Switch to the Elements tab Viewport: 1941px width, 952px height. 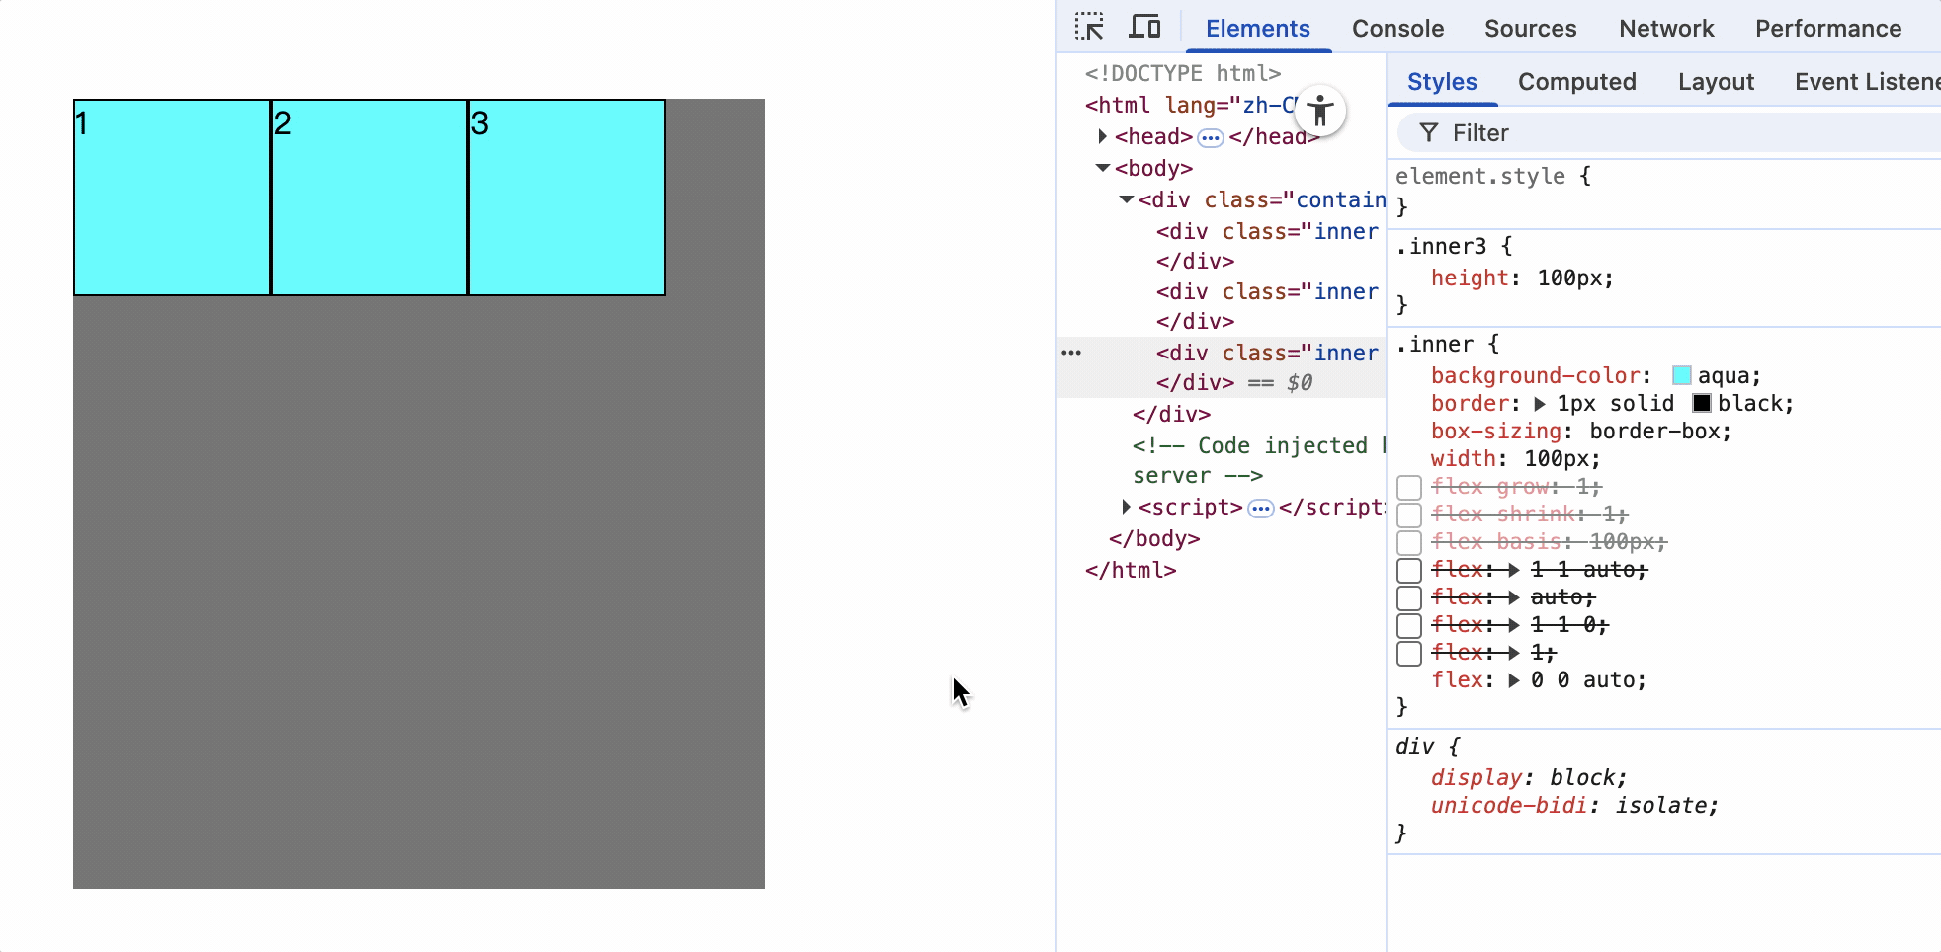pyautogui.click(x=1258, y=28)
